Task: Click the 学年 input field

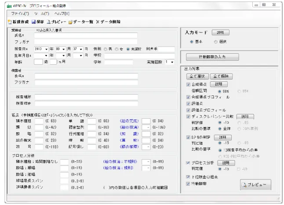Action: [x=119, y=62]
